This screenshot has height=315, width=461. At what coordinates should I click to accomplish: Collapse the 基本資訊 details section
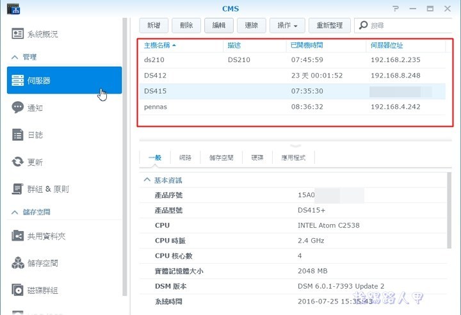(x=147, y=180)
